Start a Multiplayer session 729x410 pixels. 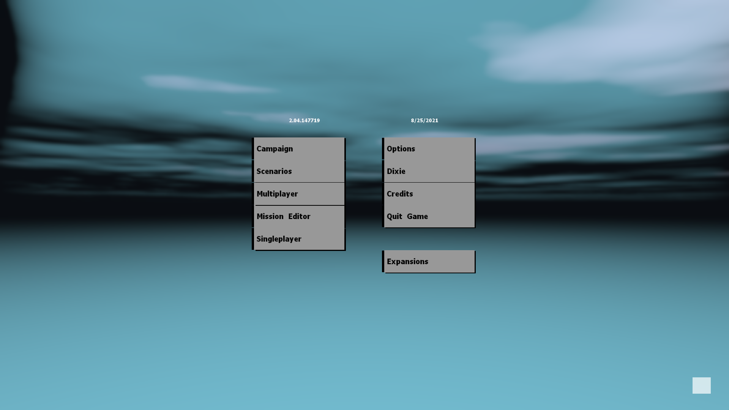tap(298, 194)
